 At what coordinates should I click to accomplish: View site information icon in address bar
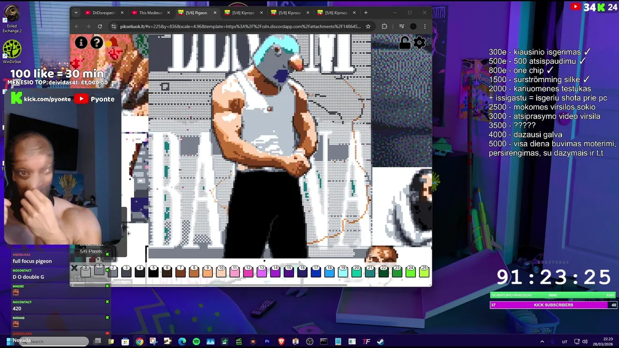pyautogui.click(x=113, y=26)
